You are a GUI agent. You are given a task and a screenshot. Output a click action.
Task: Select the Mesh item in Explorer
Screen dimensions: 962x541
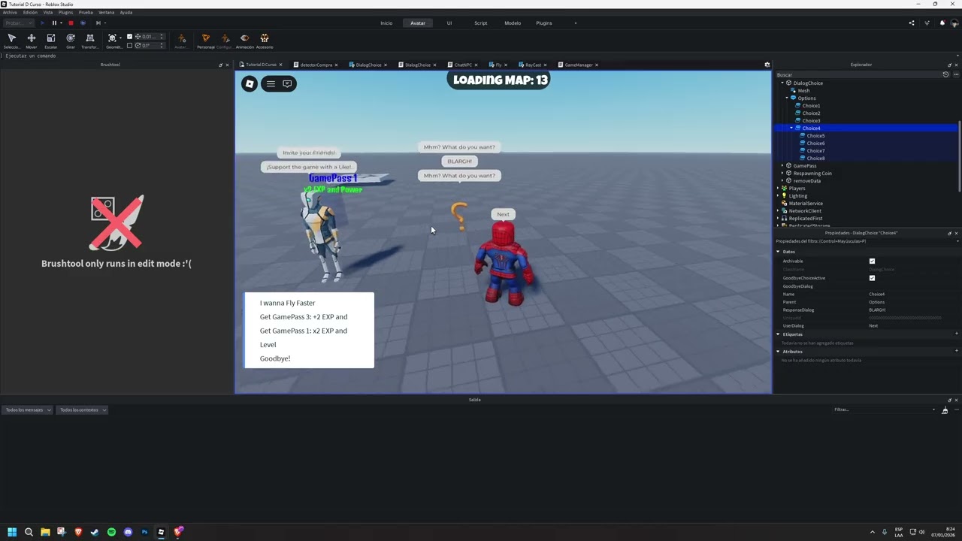coord(803,90)
